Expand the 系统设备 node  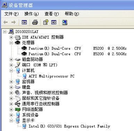[x=11, y=115]
